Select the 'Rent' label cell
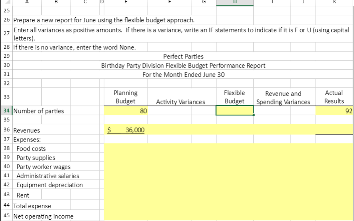Screen dimensions: 354x221 [x=23, y=195]
